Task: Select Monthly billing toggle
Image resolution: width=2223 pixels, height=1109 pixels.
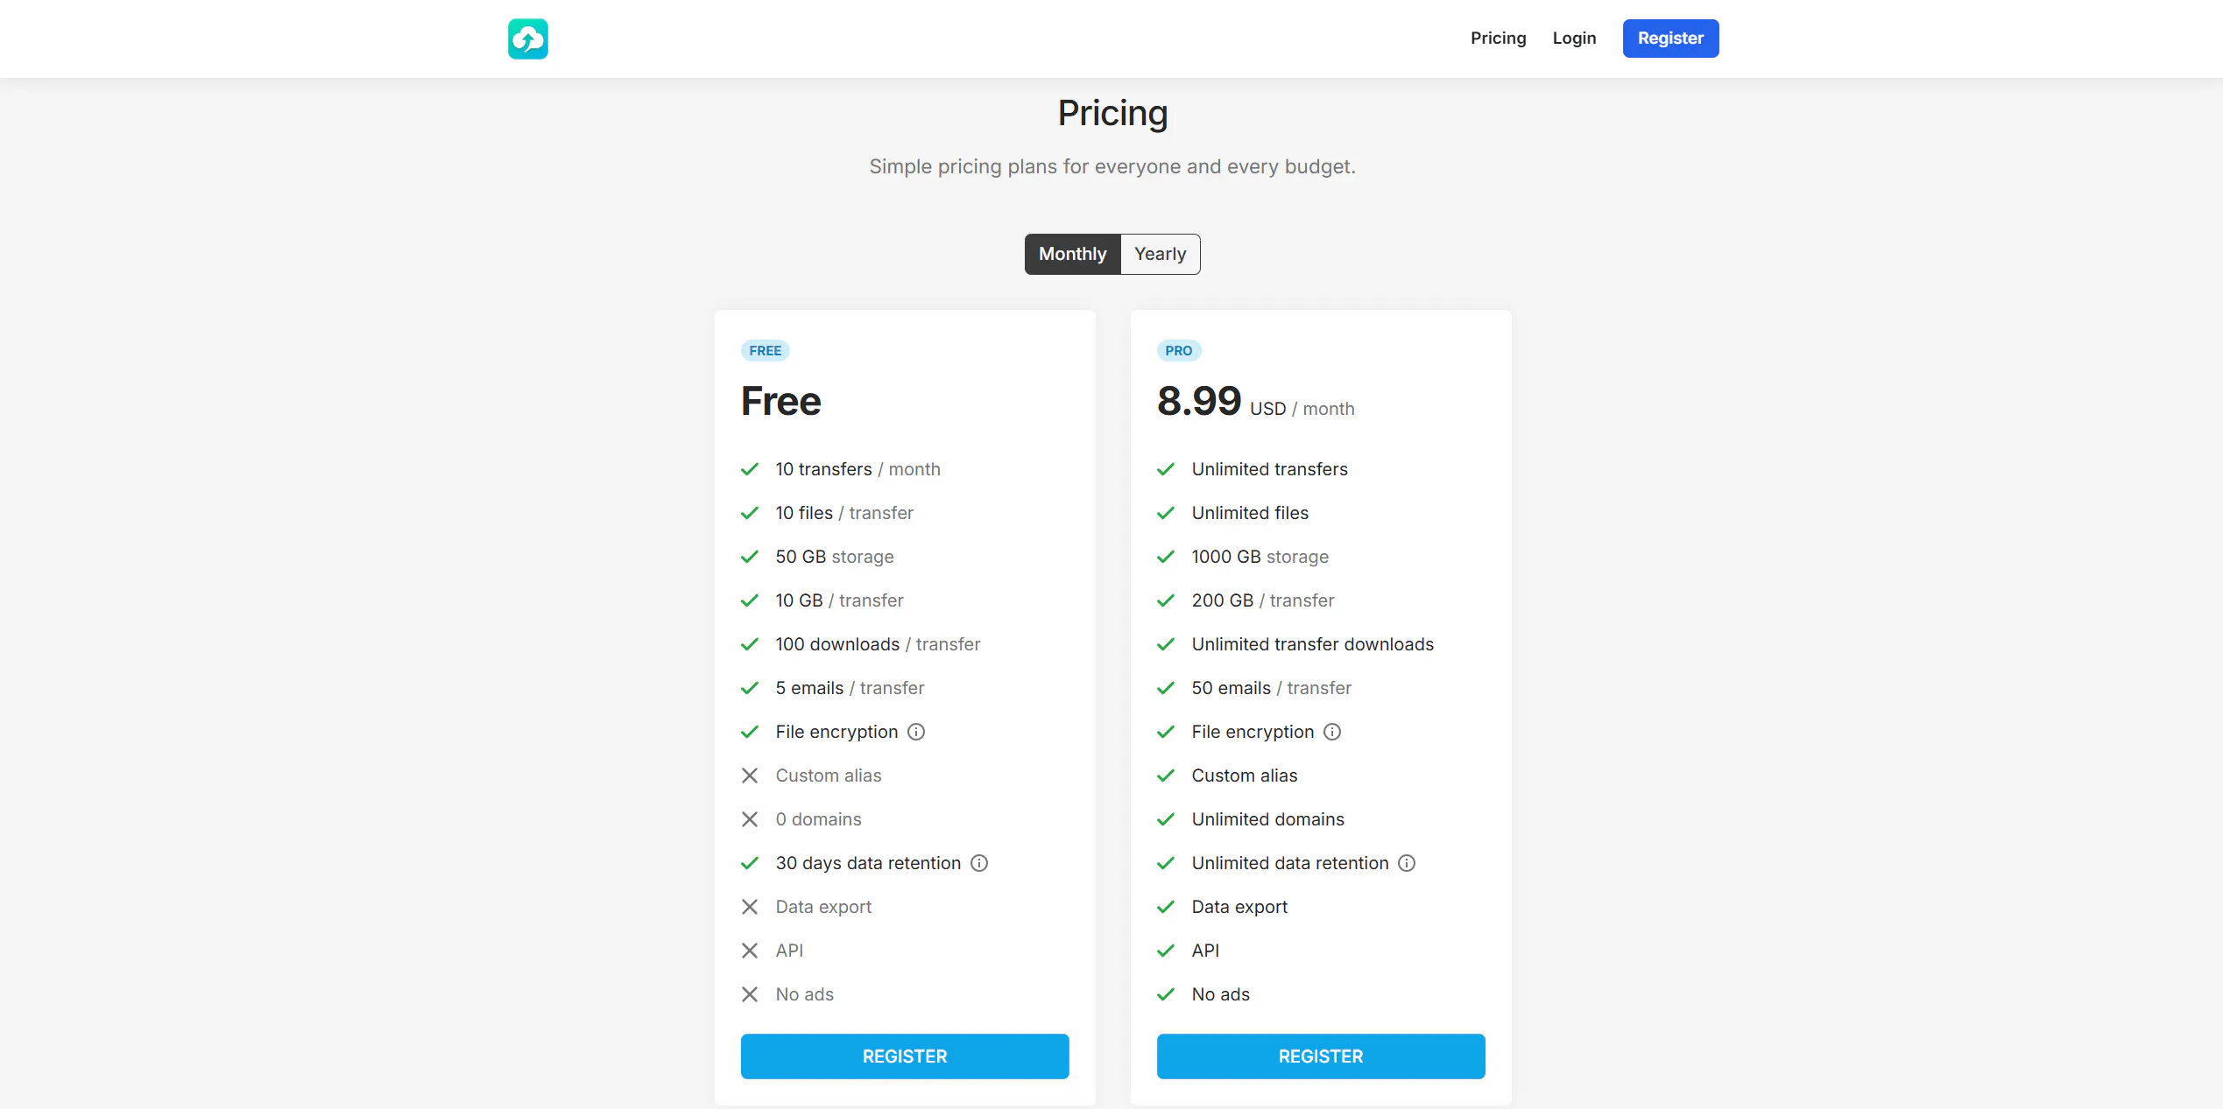Action: [x=1073, y=254]
